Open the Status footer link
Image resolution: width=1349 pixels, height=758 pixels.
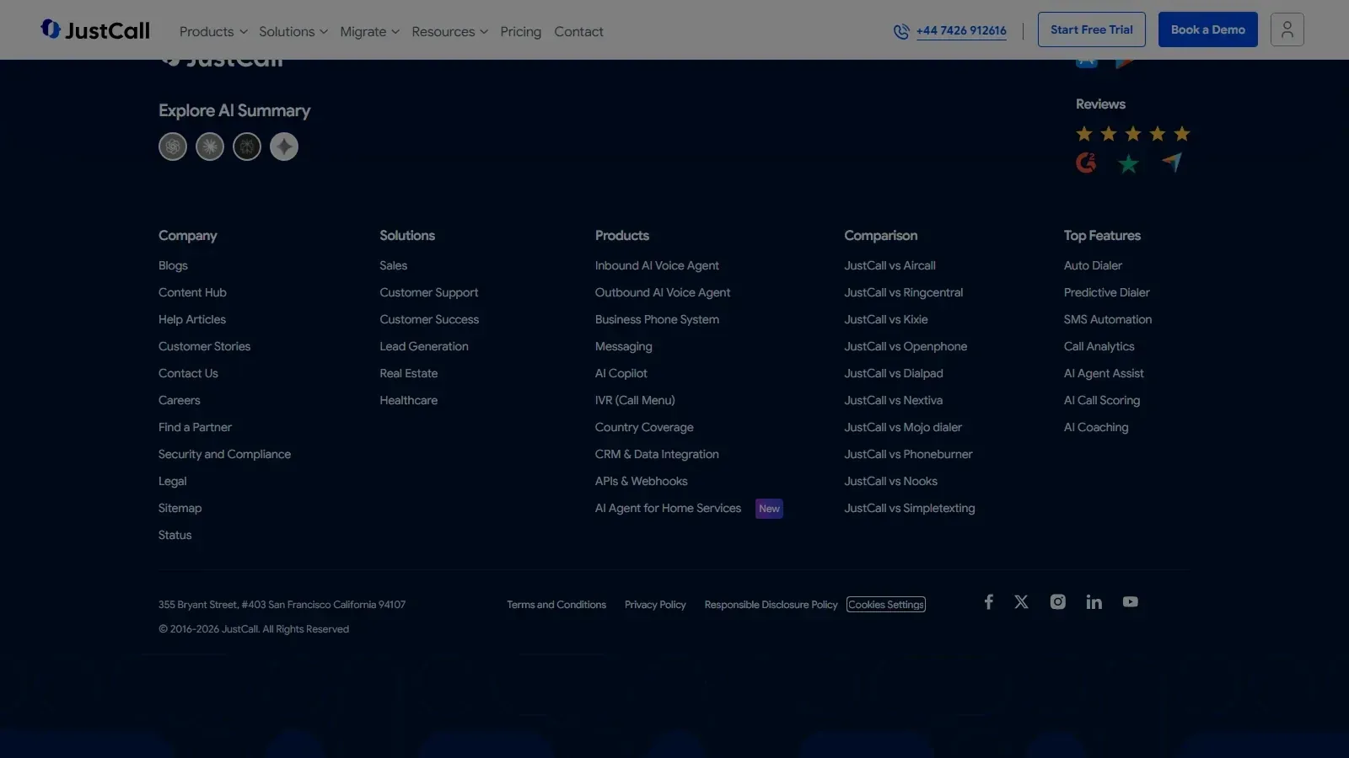pos(175,535)
